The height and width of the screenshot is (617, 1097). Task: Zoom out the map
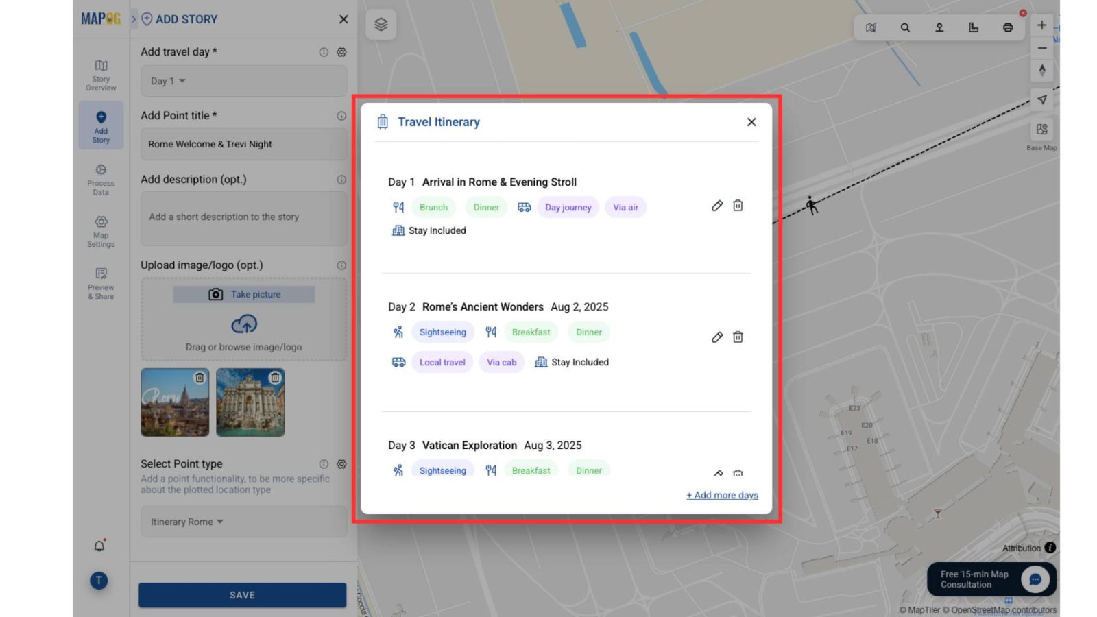[1042, 48]
